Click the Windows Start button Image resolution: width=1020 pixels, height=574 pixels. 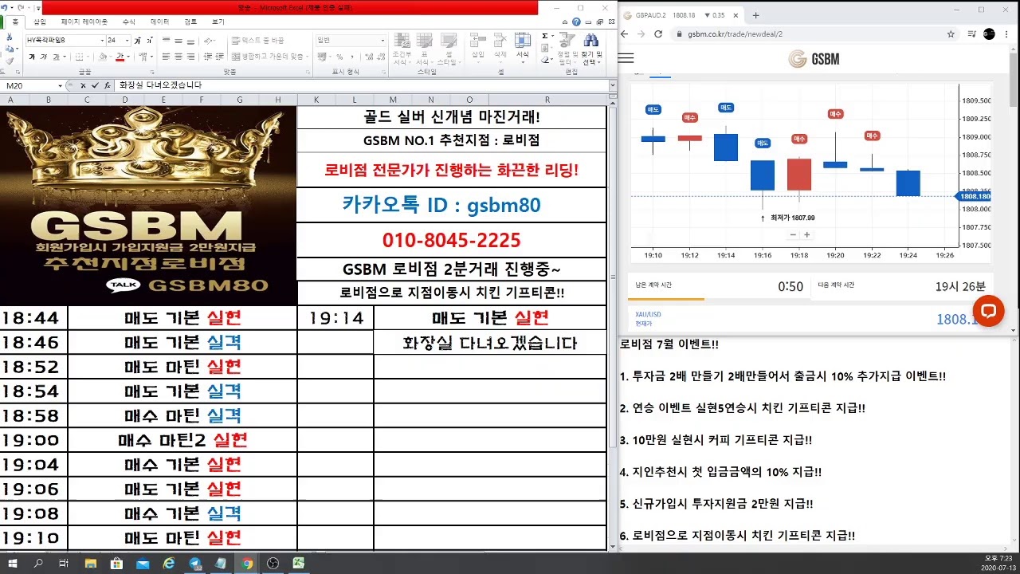click(x=13, y=564)
